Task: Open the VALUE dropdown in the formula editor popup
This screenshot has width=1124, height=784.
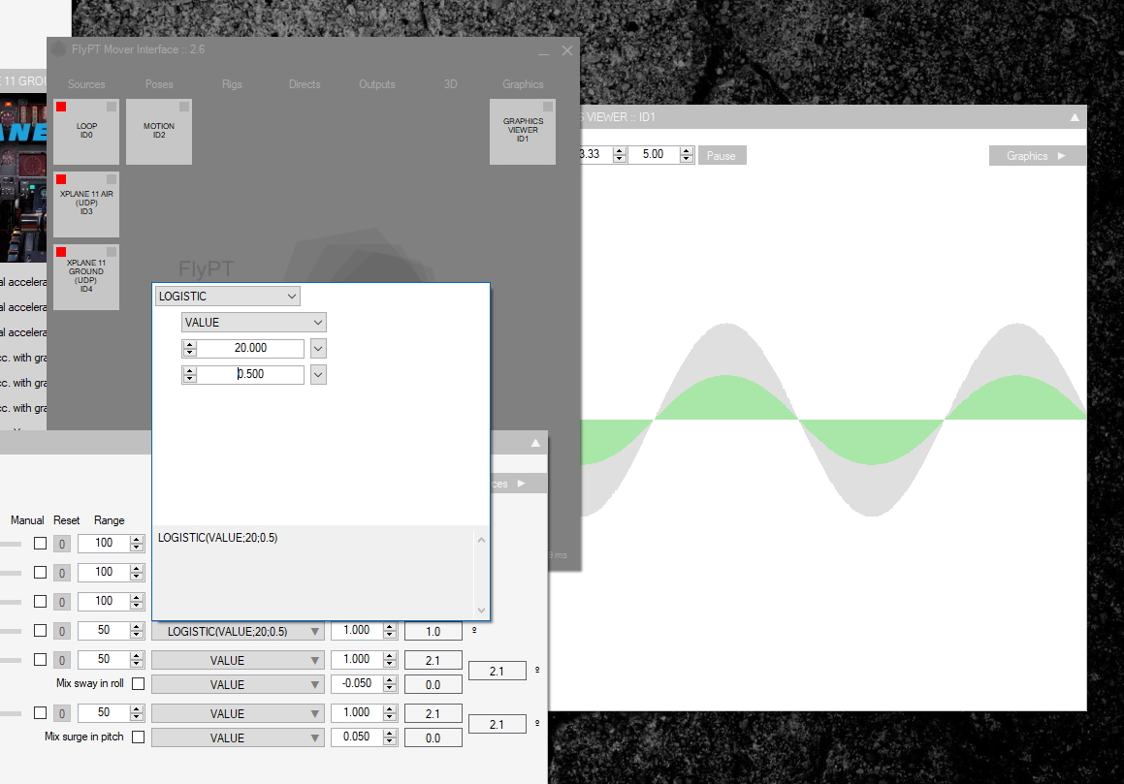Action: 254,323
